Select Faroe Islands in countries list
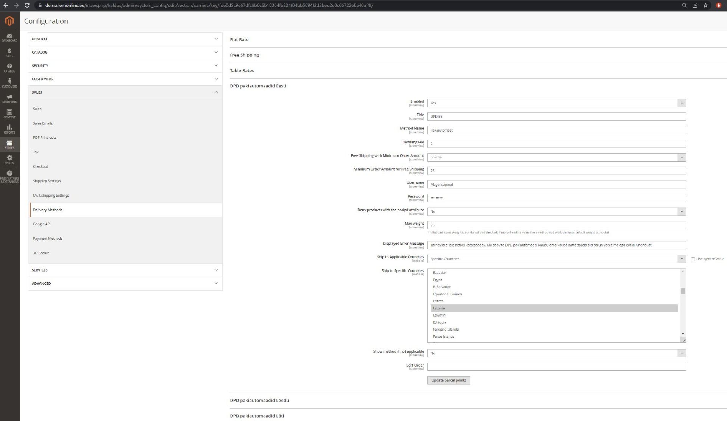 554,337
